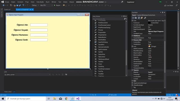Click the Save All toolbar icon
This screenshot has width=180, height=101.
[20, 5]
